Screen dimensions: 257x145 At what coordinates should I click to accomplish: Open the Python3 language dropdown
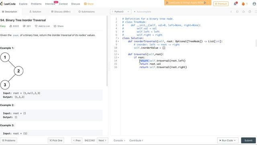pos(120,12)
